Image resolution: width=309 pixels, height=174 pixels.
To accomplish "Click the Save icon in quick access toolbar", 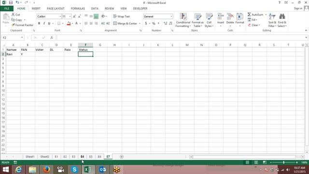I will pyautogui.click(x=11, y=2).
